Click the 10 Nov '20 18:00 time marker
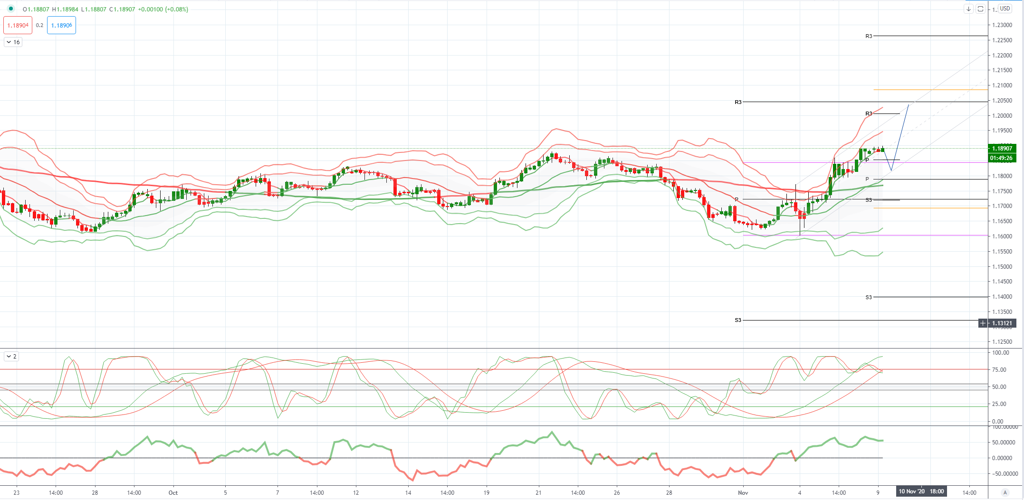The width and height of the screenshot is (1024, 500). tap(921, 491)
